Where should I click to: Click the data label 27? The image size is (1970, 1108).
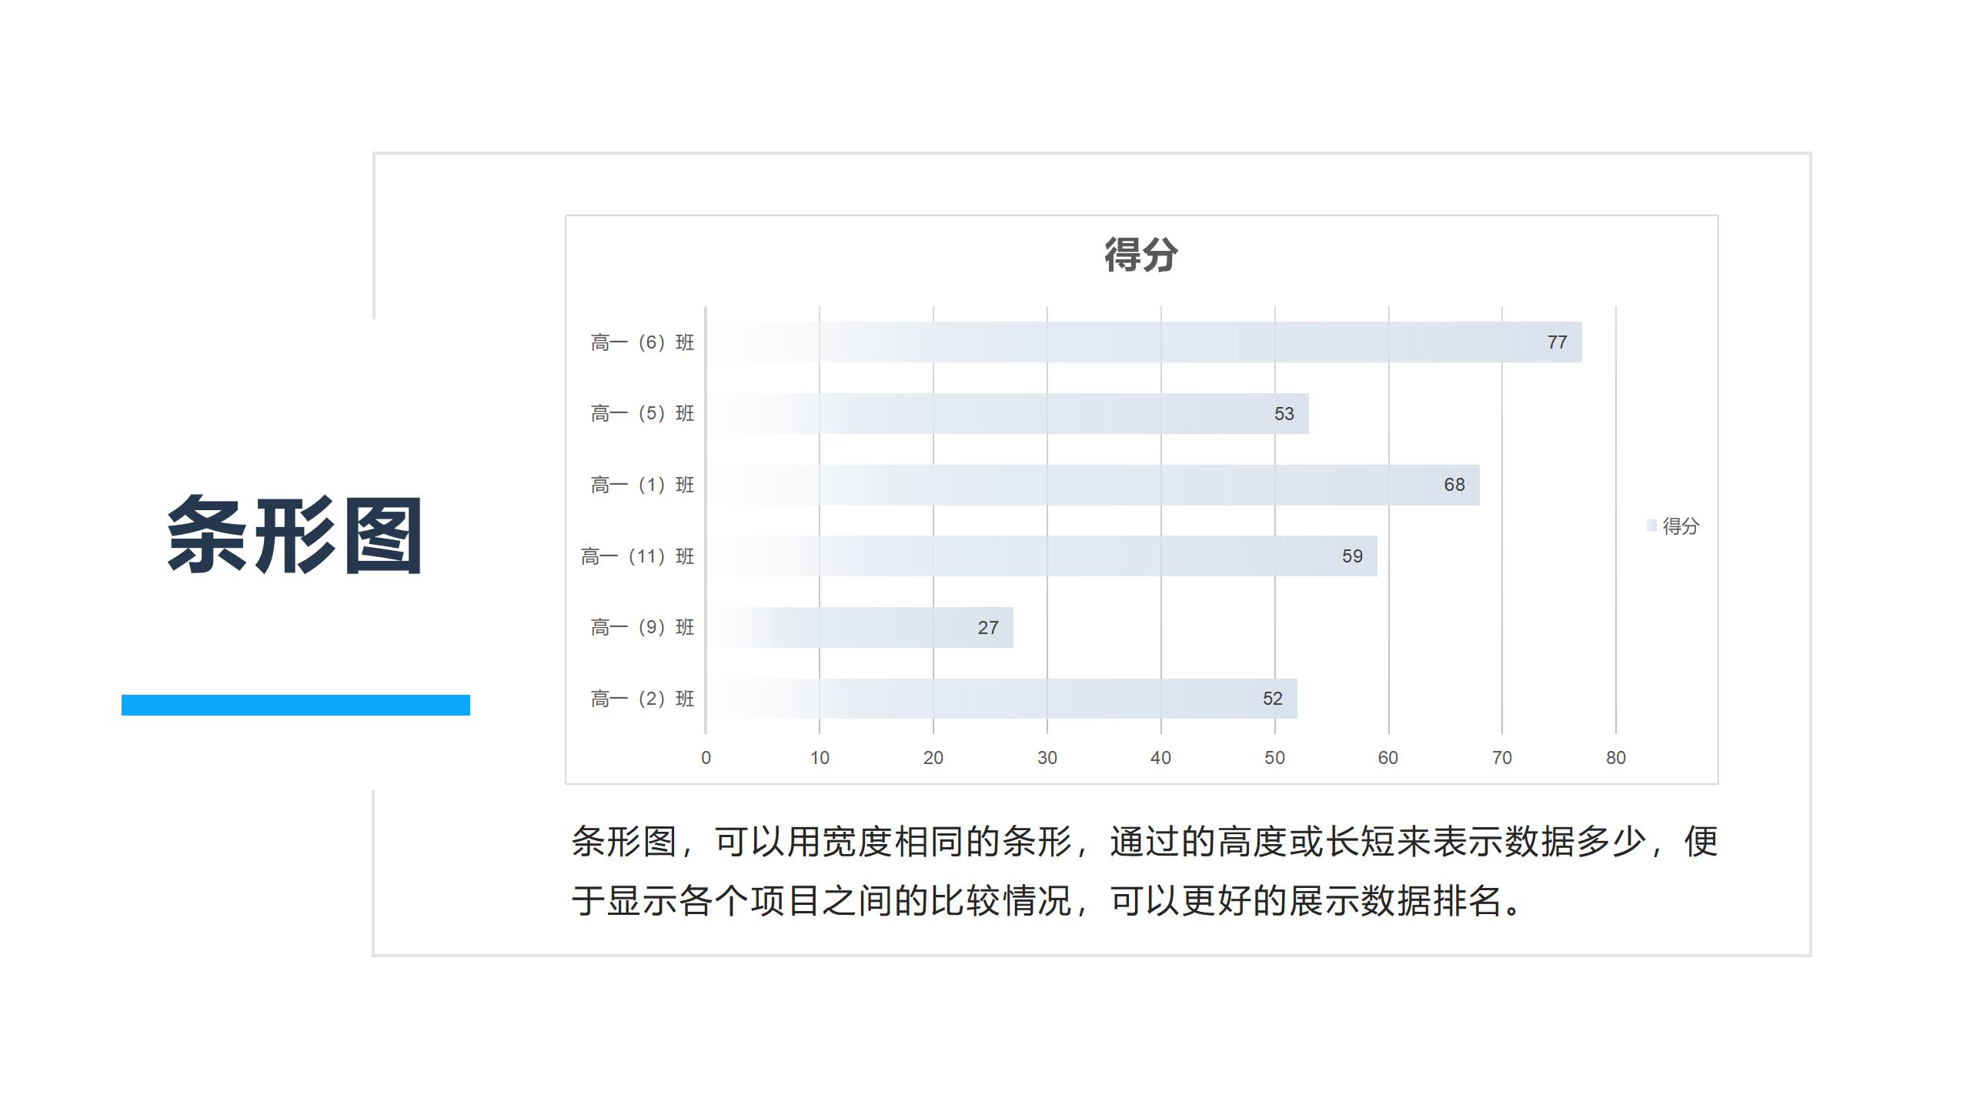pos(988,628)
